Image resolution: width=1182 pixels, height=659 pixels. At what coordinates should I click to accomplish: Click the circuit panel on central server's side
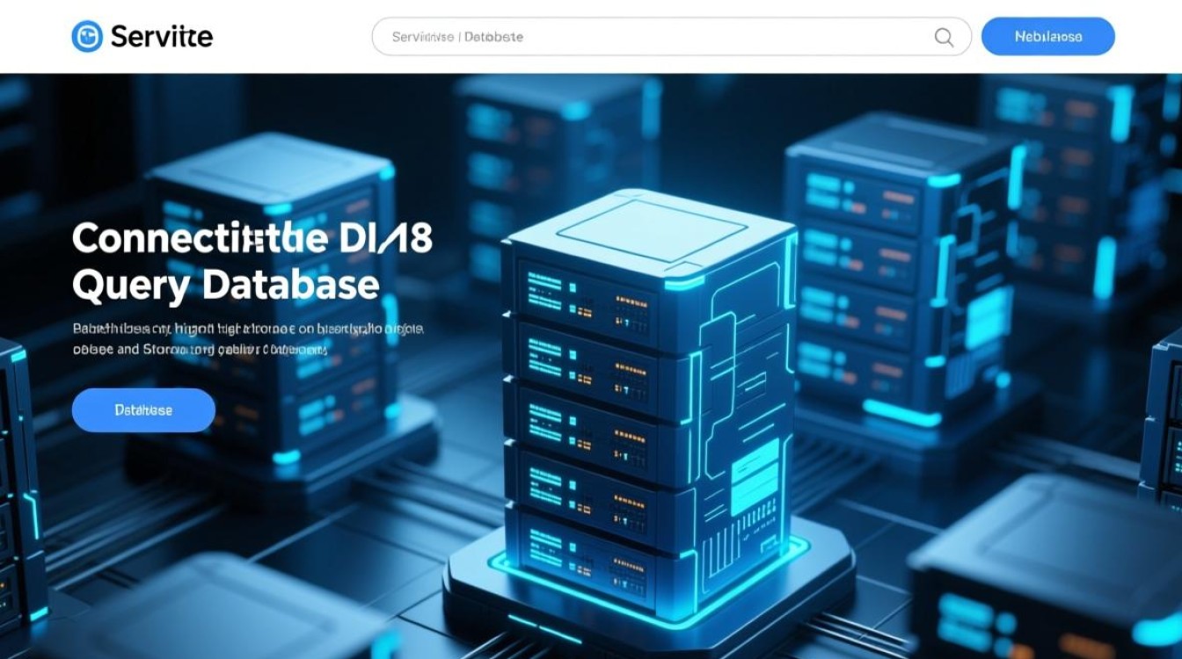[737, 395]
